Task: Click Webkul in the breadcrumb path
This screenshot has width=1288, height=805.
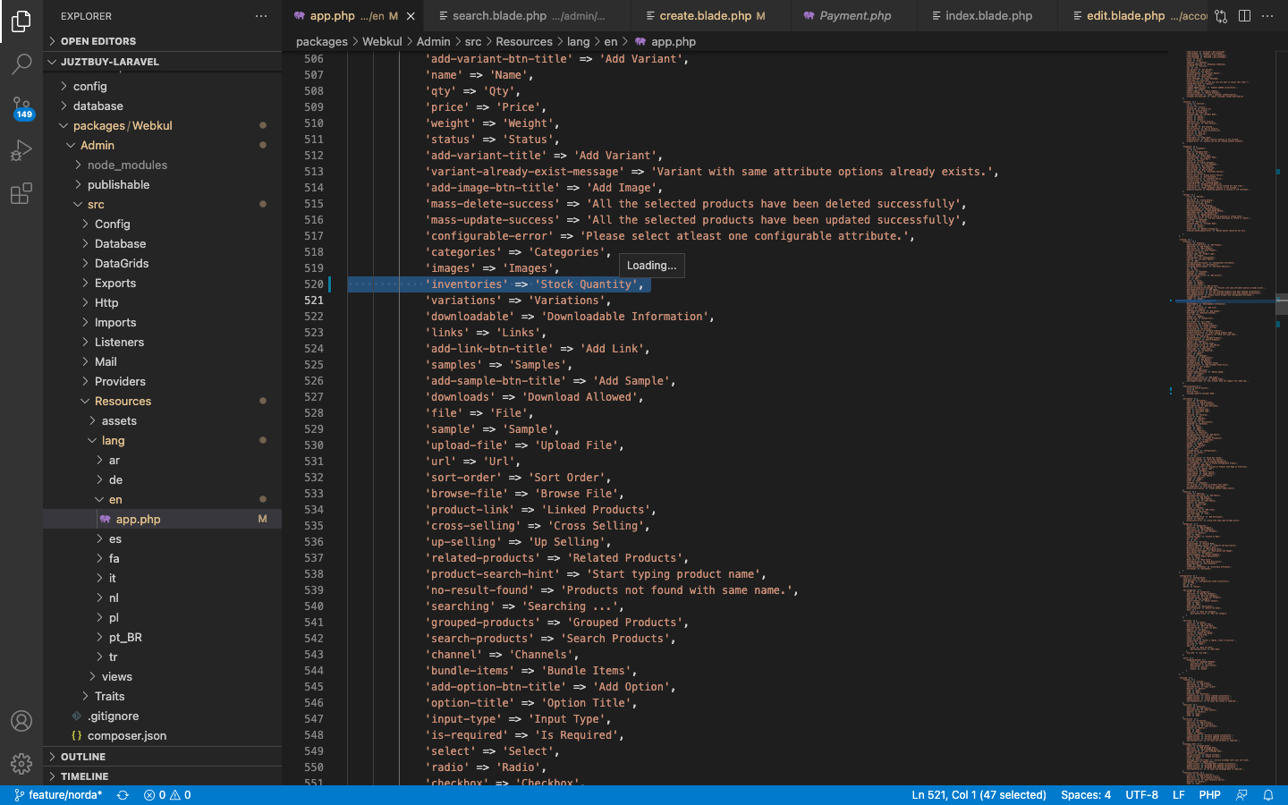Action: (382, 42)
